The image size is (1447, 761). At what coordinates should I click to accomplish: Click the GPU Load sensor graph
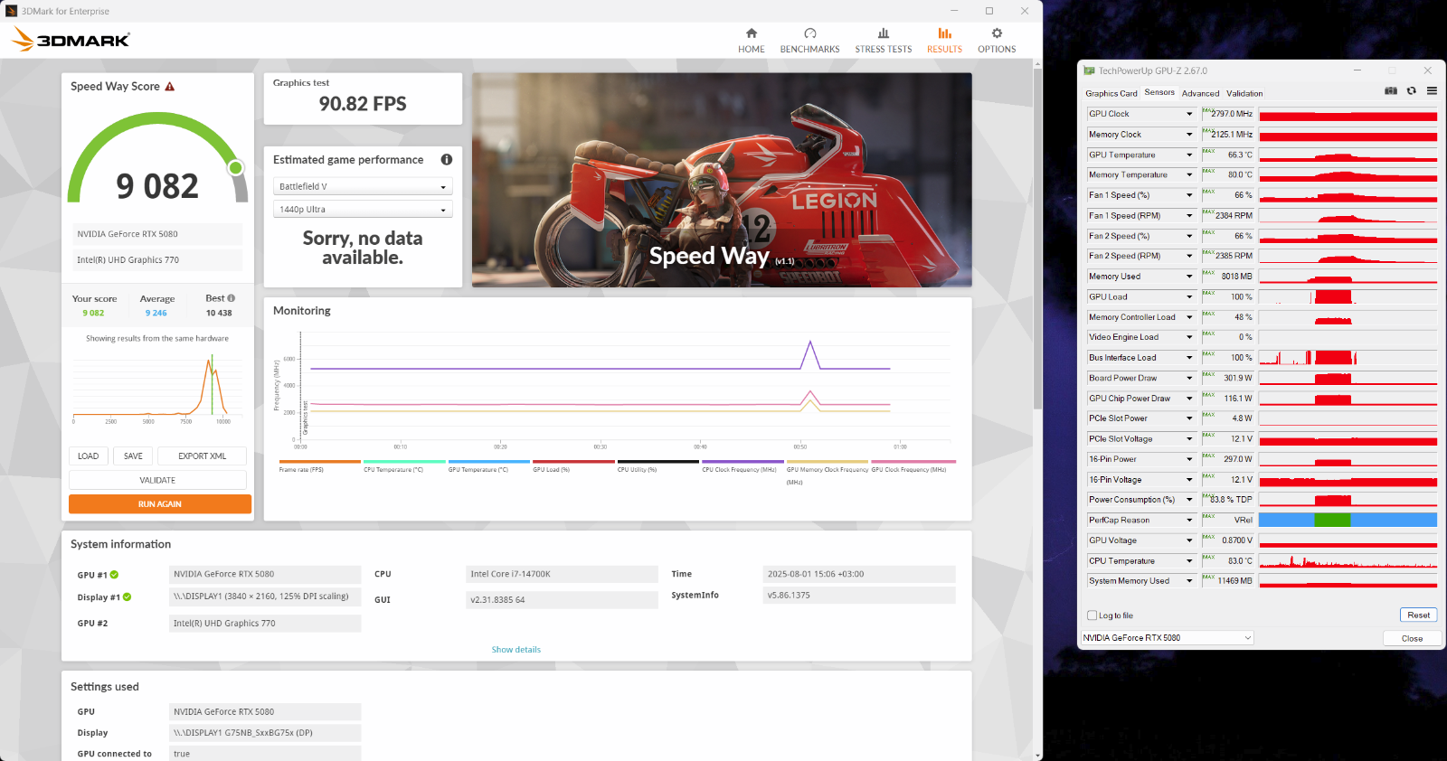tap(1348, 297)
